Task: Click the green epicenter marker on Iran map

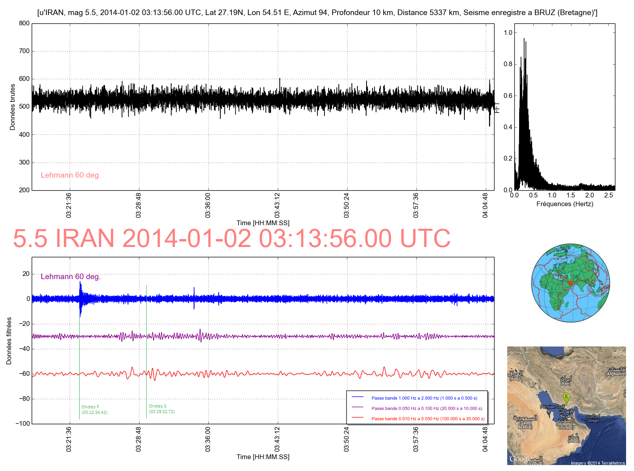Action: (x=567, y=397)
